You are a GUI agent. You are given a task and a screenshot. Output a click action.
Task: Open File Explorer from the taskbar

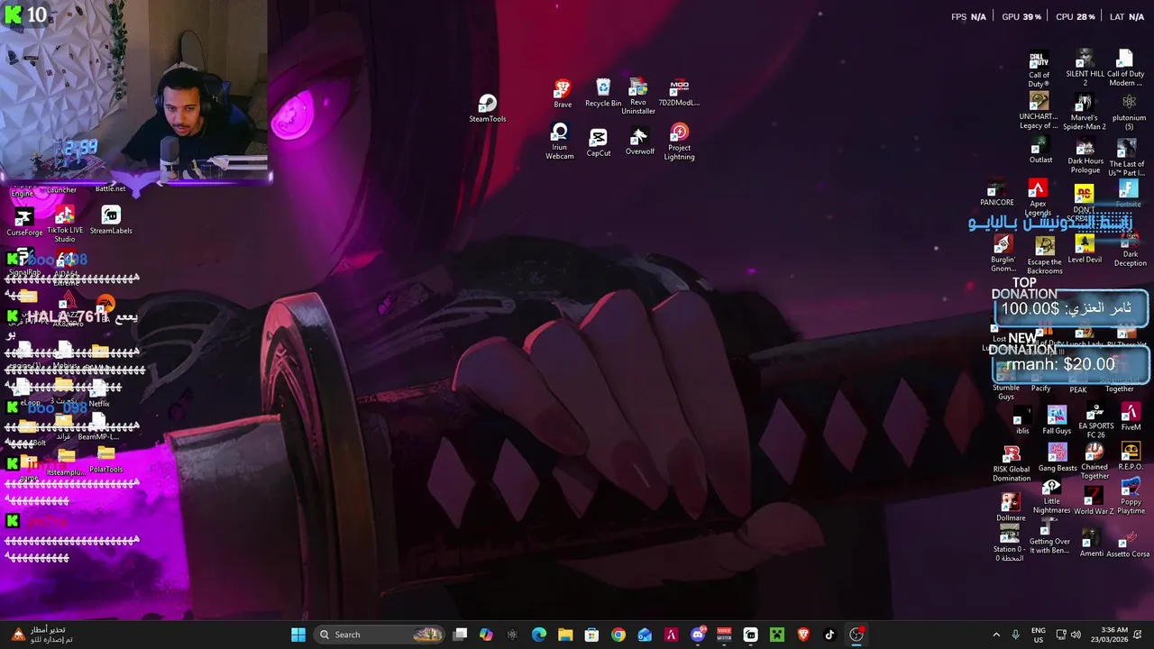(565, 635)
